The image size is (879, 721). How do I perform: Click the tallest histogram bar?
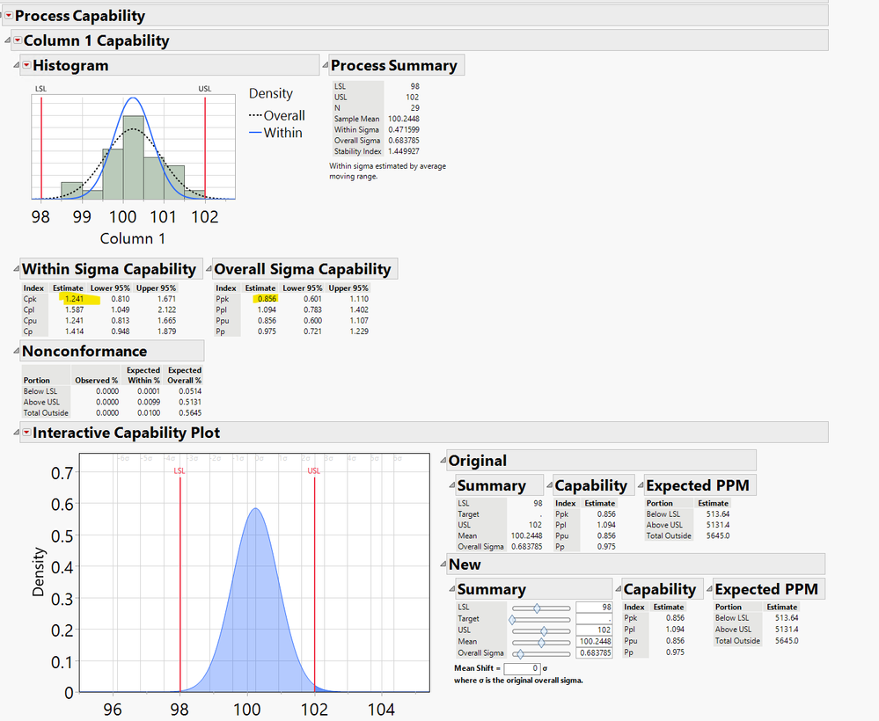(x=134, y=157)
